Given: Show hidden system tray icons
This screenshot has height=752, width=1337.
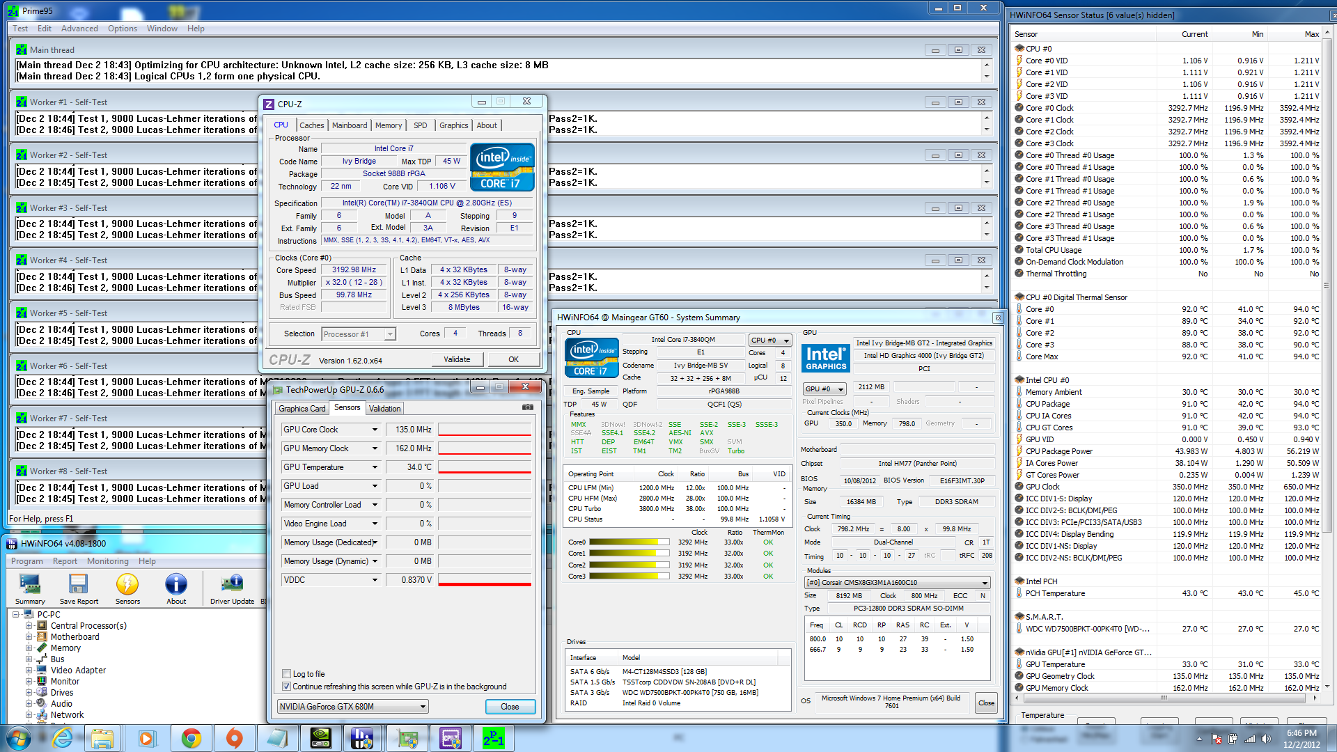Looking at the screenshot, I should point(1199,739).
